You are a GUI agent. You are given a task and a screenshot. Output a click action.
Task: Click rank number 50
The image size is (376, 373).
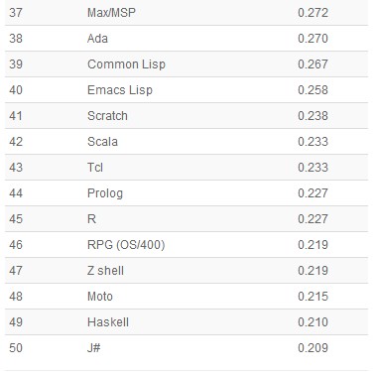16,348
